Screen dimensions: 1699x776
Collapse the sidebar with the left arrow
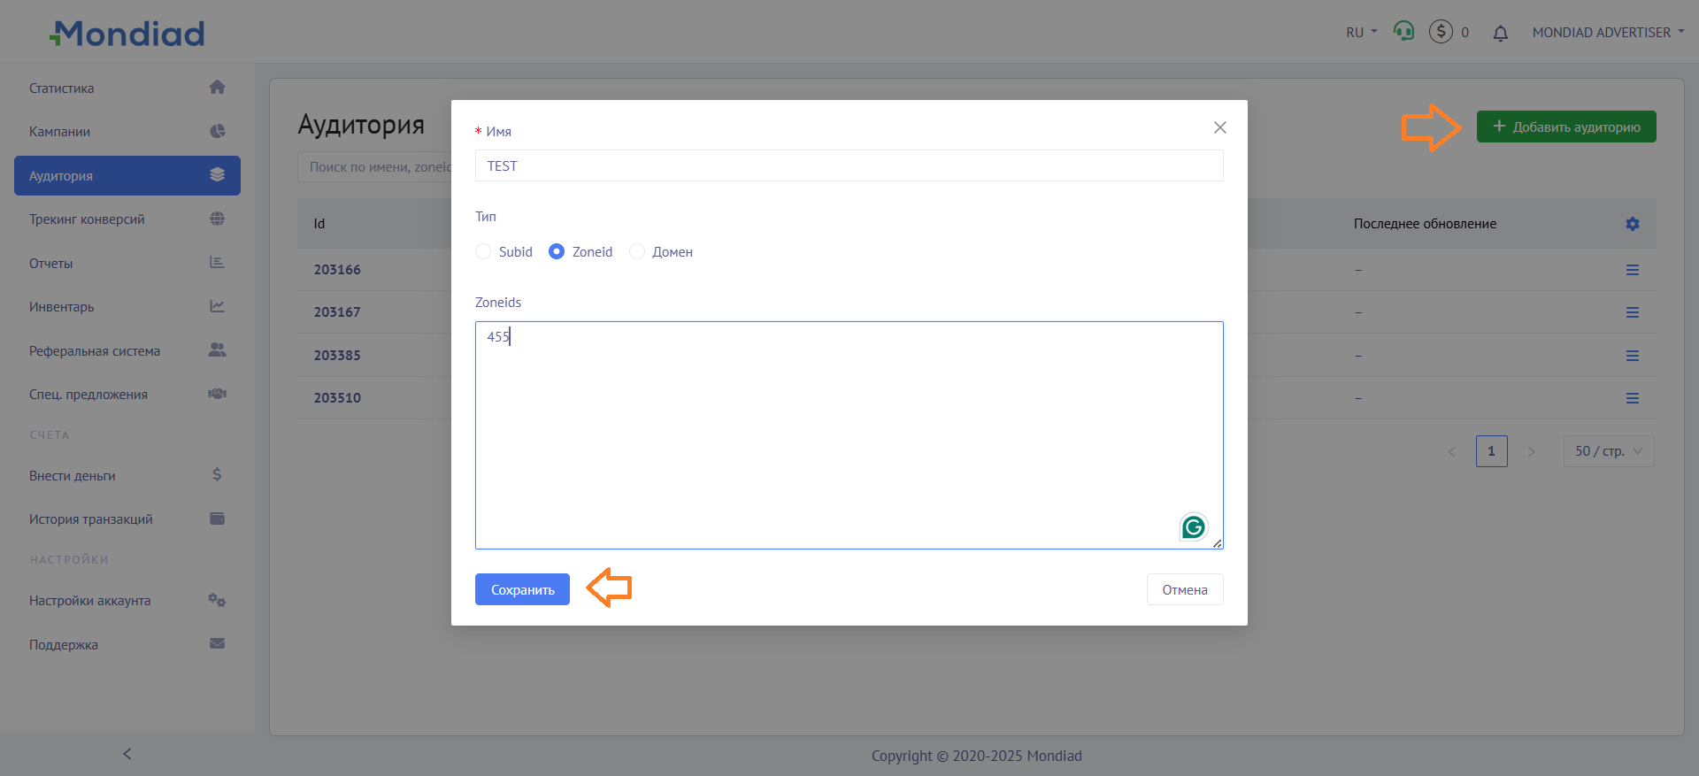[127, 754]
